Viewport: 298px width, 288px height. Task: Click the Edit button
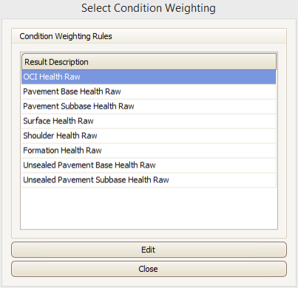149,250
